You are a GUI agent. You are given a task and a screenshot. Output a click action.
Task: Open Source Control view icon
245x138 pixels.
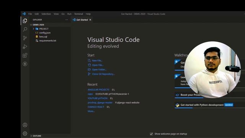25,38
